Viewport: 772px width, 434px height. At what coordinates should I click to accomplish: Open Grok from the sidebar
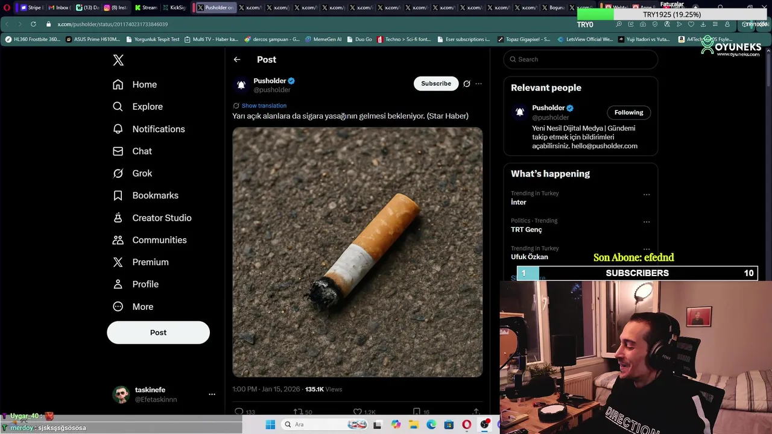(132, 173)
